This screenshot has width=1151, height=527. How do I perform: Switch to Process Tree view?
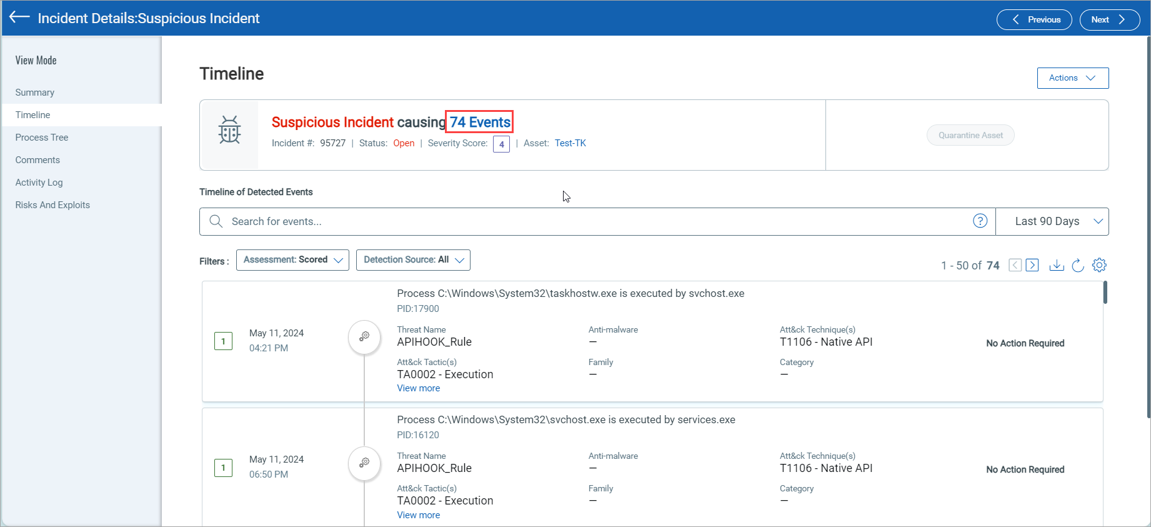(42, 138)
